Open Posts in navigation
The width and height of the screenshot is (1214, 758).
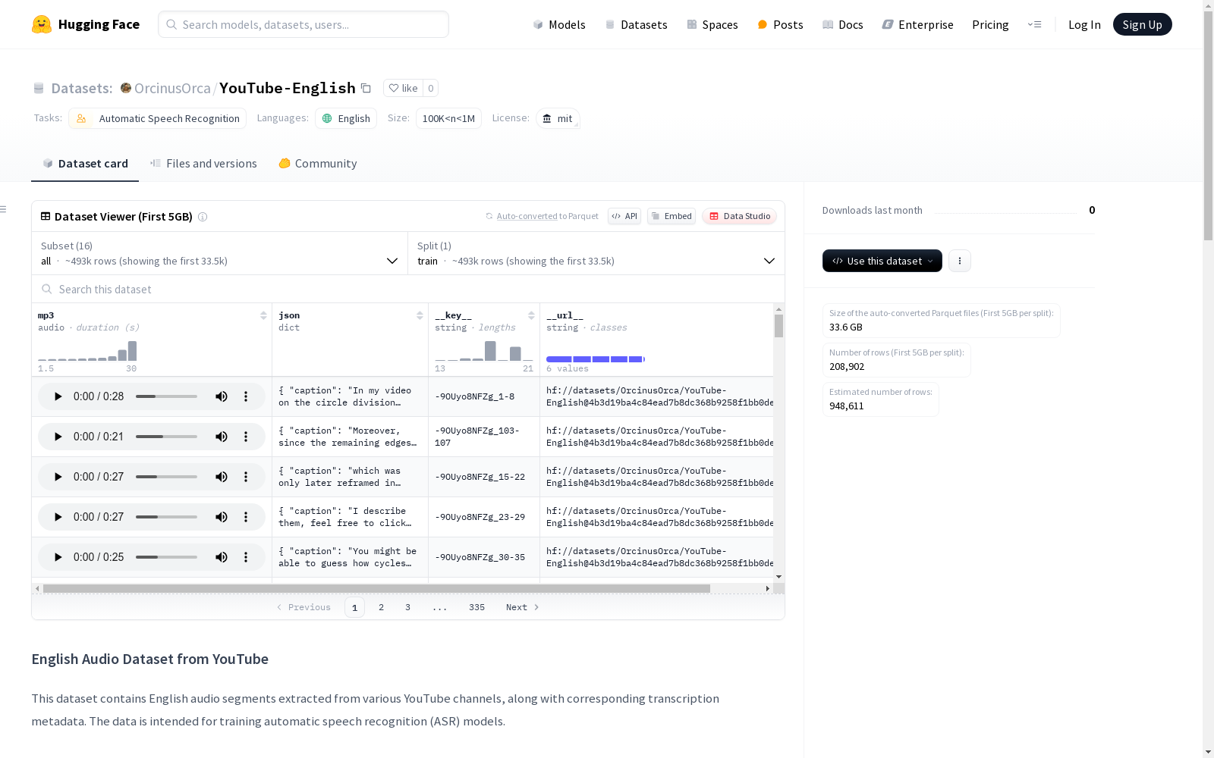coord(780,24)
